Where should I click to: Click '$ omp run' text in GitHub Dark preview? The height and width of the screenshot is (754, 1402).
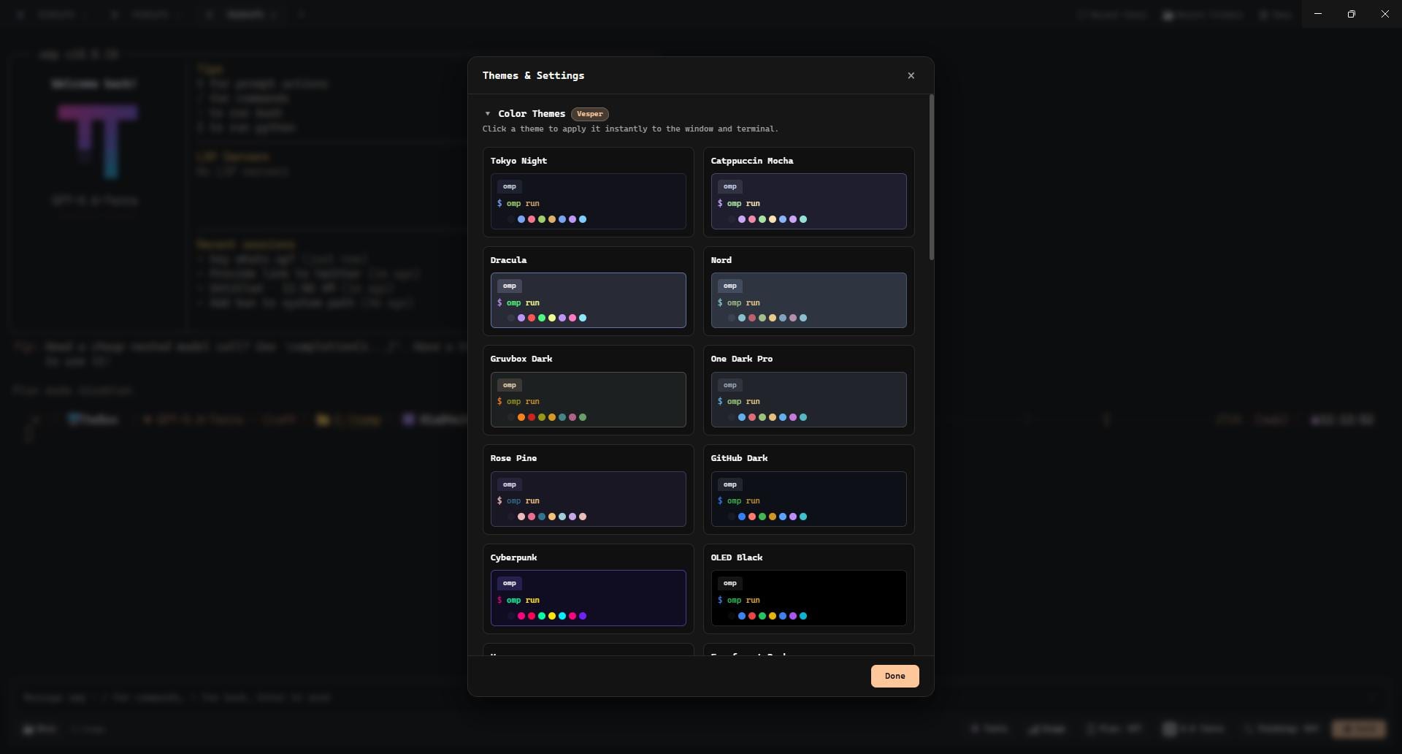tap(739, 500)
